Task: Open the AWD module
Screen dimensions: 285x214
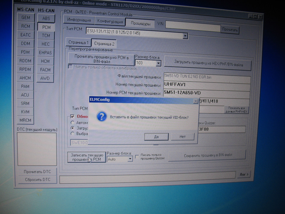Action: [x=45, y=78]
